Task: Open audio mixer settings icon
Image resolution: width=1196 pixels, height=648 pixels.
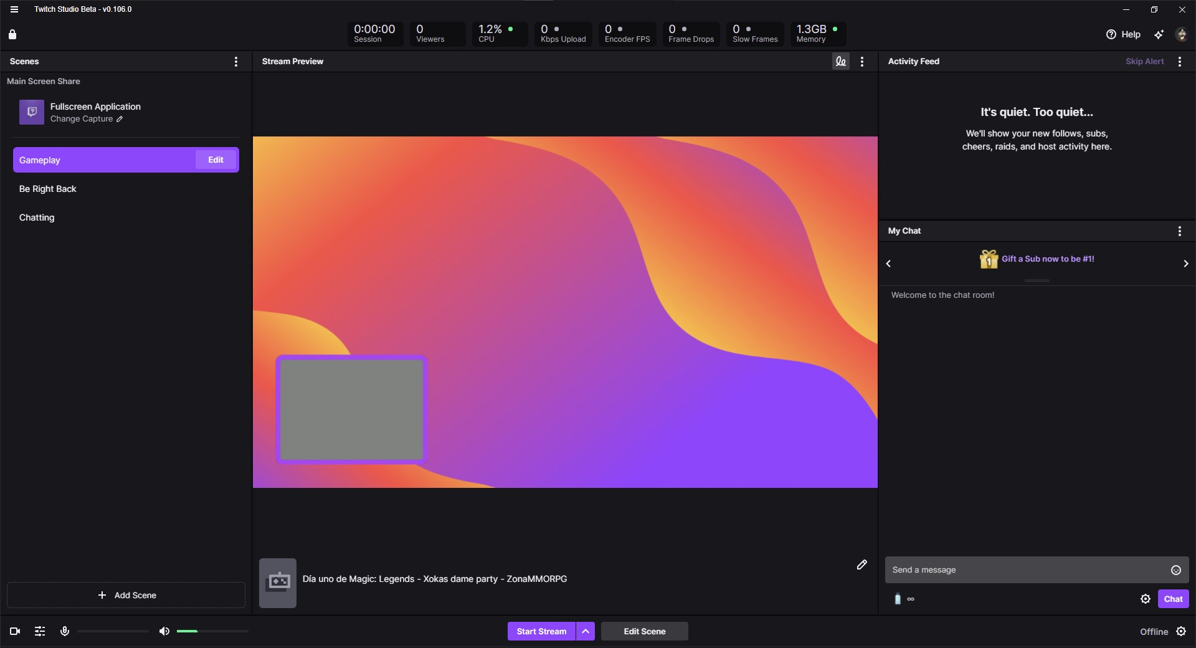Action: click(40, 631)
